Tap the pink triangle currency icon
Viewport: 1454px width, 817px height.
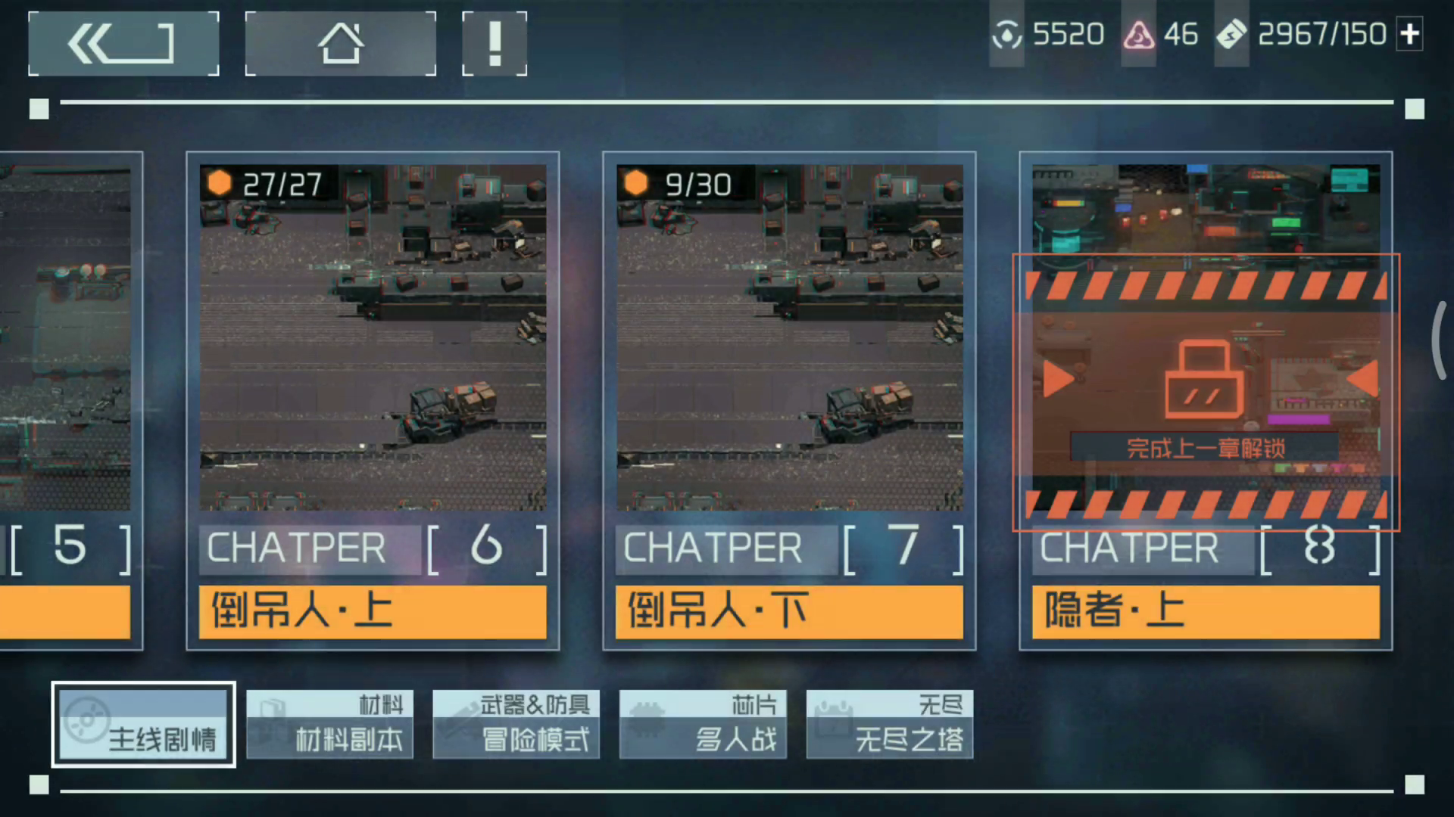pos(1138,35)
